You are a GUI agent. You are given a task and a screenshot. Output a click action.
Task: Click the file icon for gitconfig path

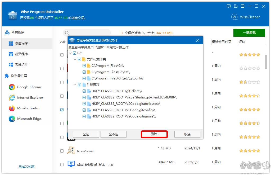tap(89, 78)
